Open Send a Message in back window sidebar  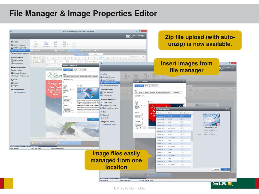point(18,45)
